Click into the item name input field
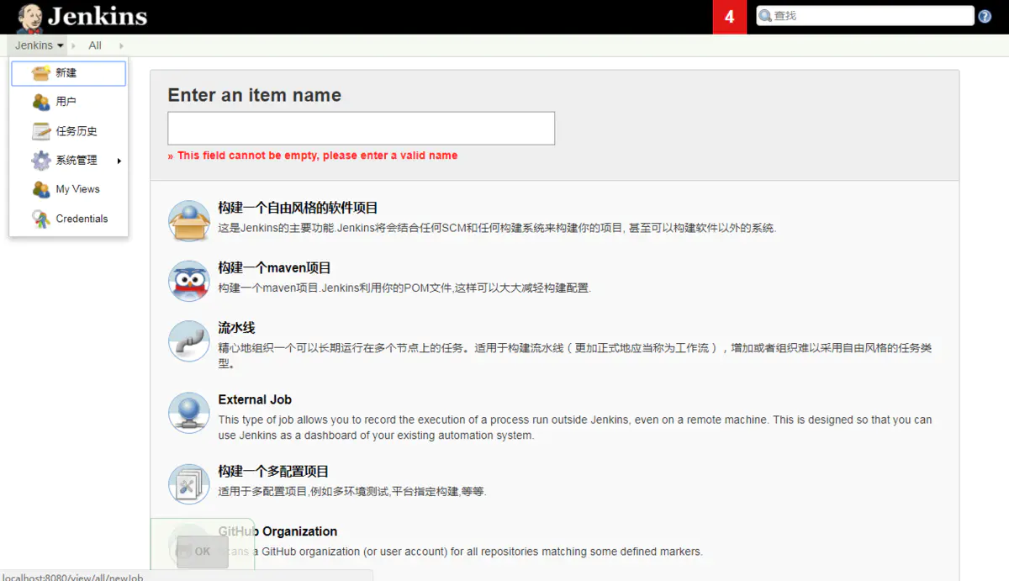This screenshot has width=1009, height=581. (x=361, y=128)
